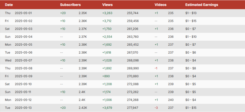Click the 2.4K subscribers on 2025-05-11
Screen dimensions: 245x112
pyautogui.click(x=82, y=92)
